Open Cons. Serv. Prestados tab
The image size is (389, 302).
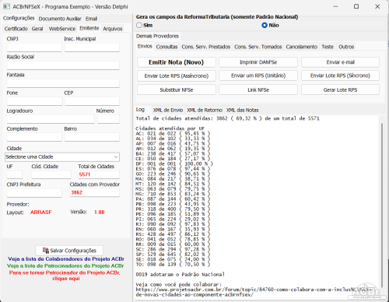pos(206,47)
